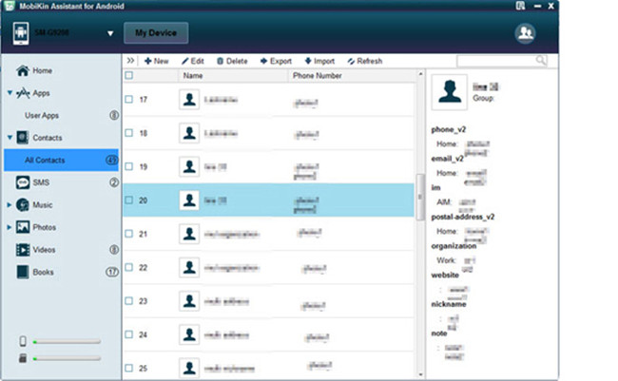Sort by the Name column header
This screenshot has height=381, width=618.
(234, 76)
